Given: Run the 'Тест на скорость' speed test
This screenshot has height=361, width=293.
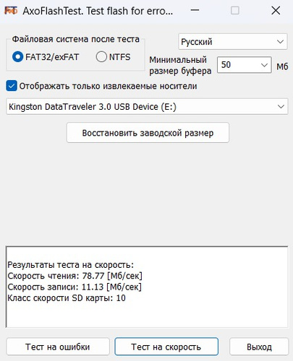Looking at the screenshot, I should point(166,347).
